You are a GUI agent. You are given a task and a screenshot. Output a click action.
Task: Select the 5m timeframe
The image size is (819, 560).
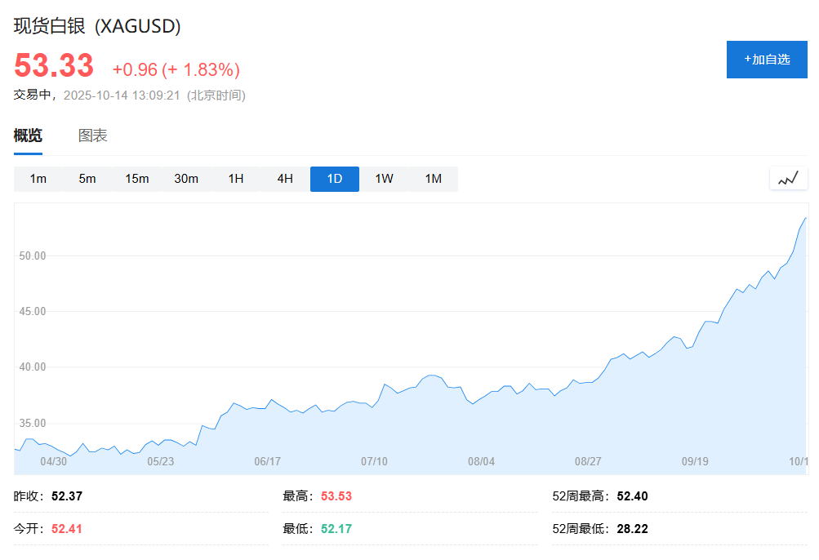(x=87, y=178)
